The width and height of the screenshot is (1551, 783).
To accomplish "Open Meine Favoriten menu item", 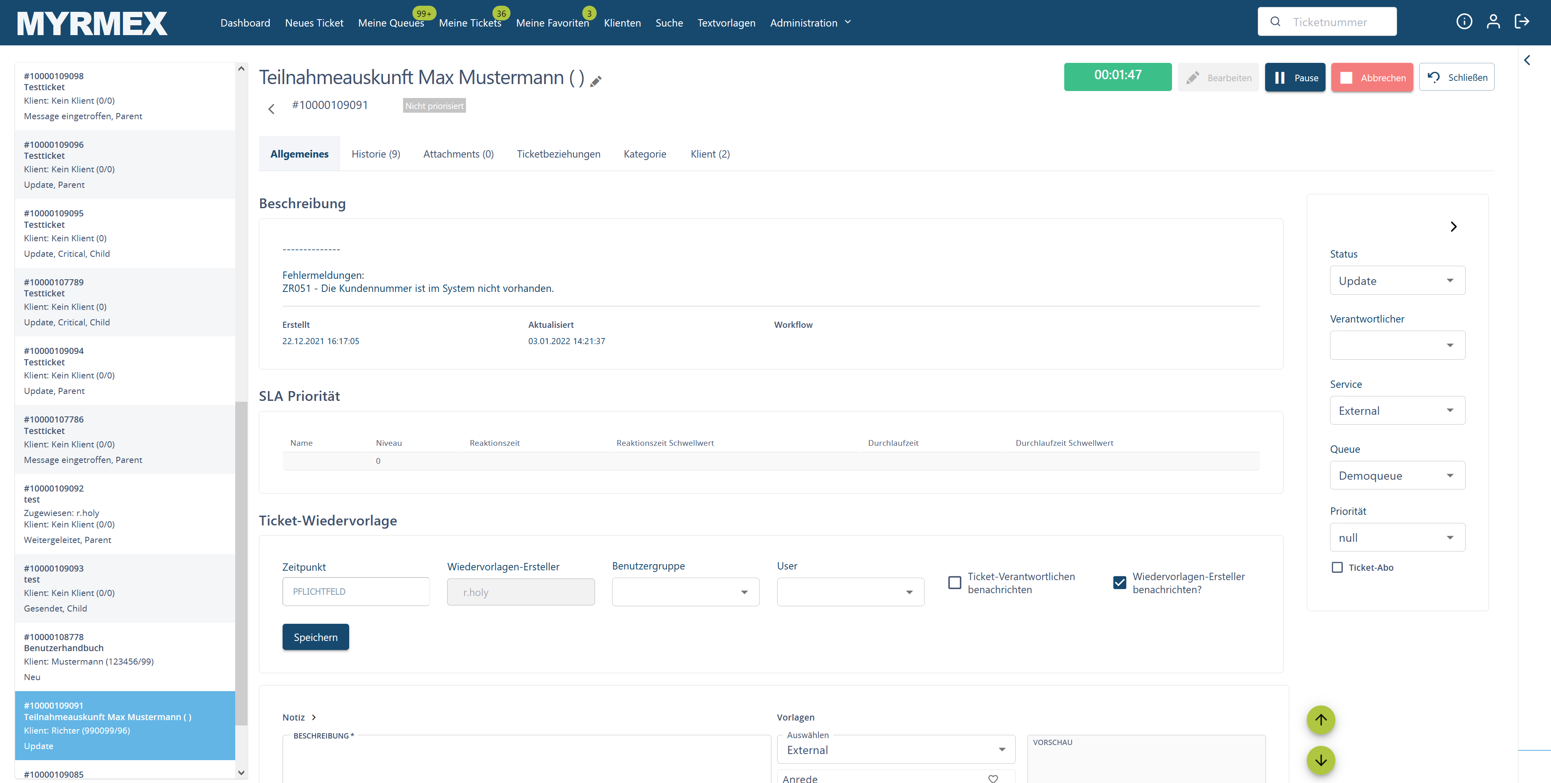I will coord(552,23).
